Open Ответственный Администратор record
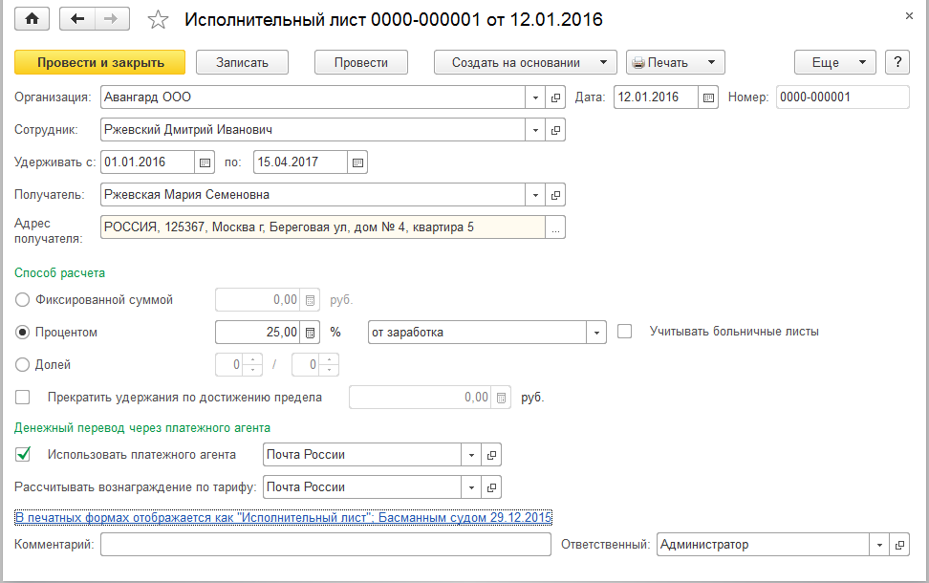The height and width of the screenshot is (583, 929). [x=899, y=545]
